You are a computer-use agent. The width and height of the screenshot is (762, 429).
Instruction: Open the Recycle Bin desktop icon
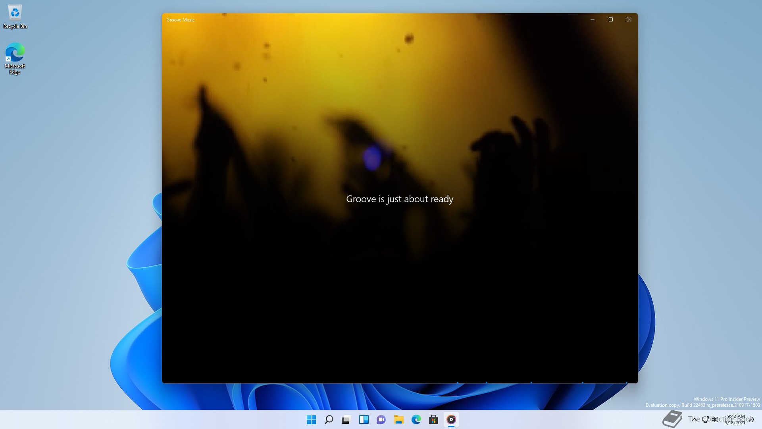(15, 17)
